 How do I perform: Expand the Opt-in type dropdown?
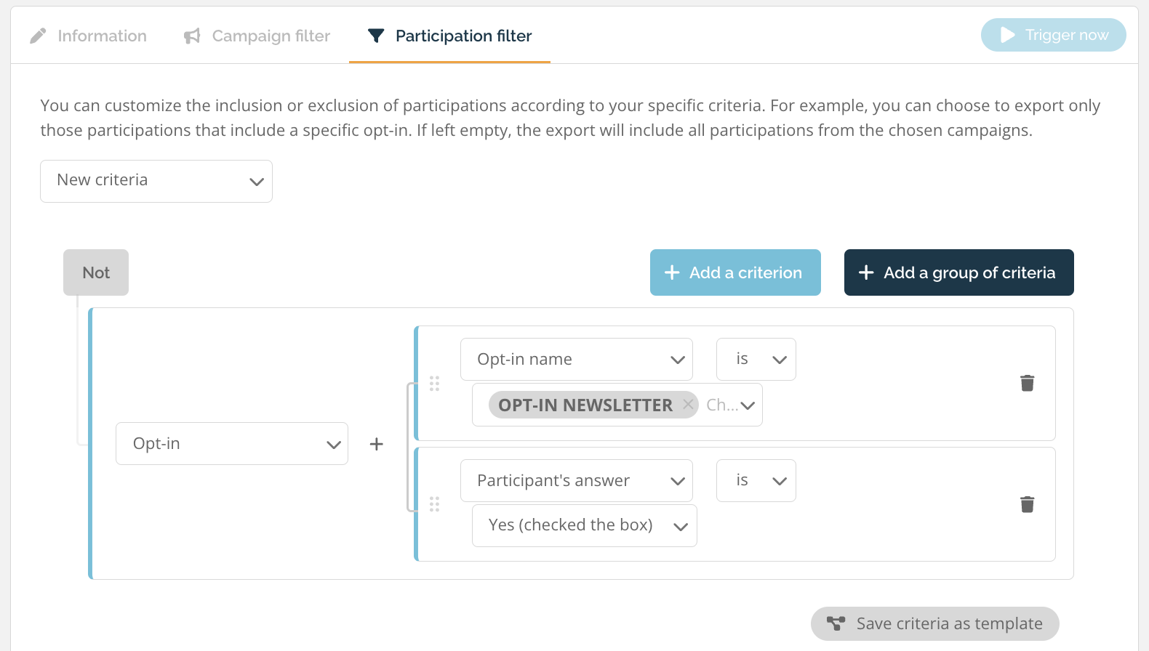(x=232, y=444)
